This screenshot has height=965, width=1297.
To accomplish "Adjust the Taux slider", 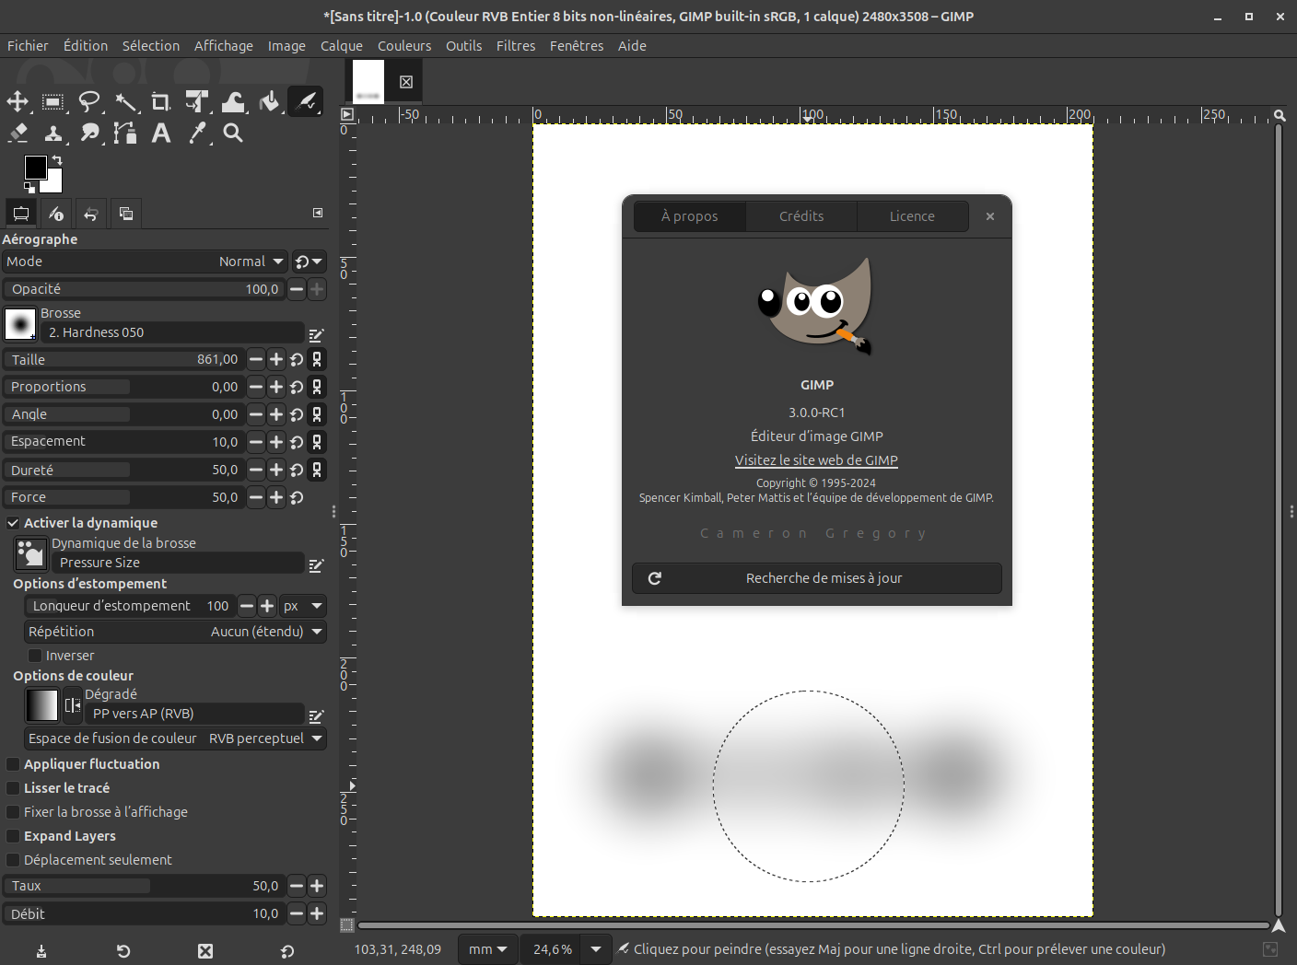I will [x=143, y=886].
